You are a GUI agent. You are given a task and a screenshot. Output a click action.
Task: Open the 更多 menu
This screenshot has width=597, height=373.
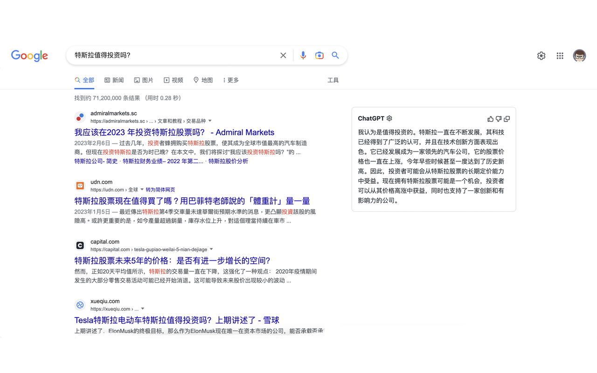click(x=231, y=80)
